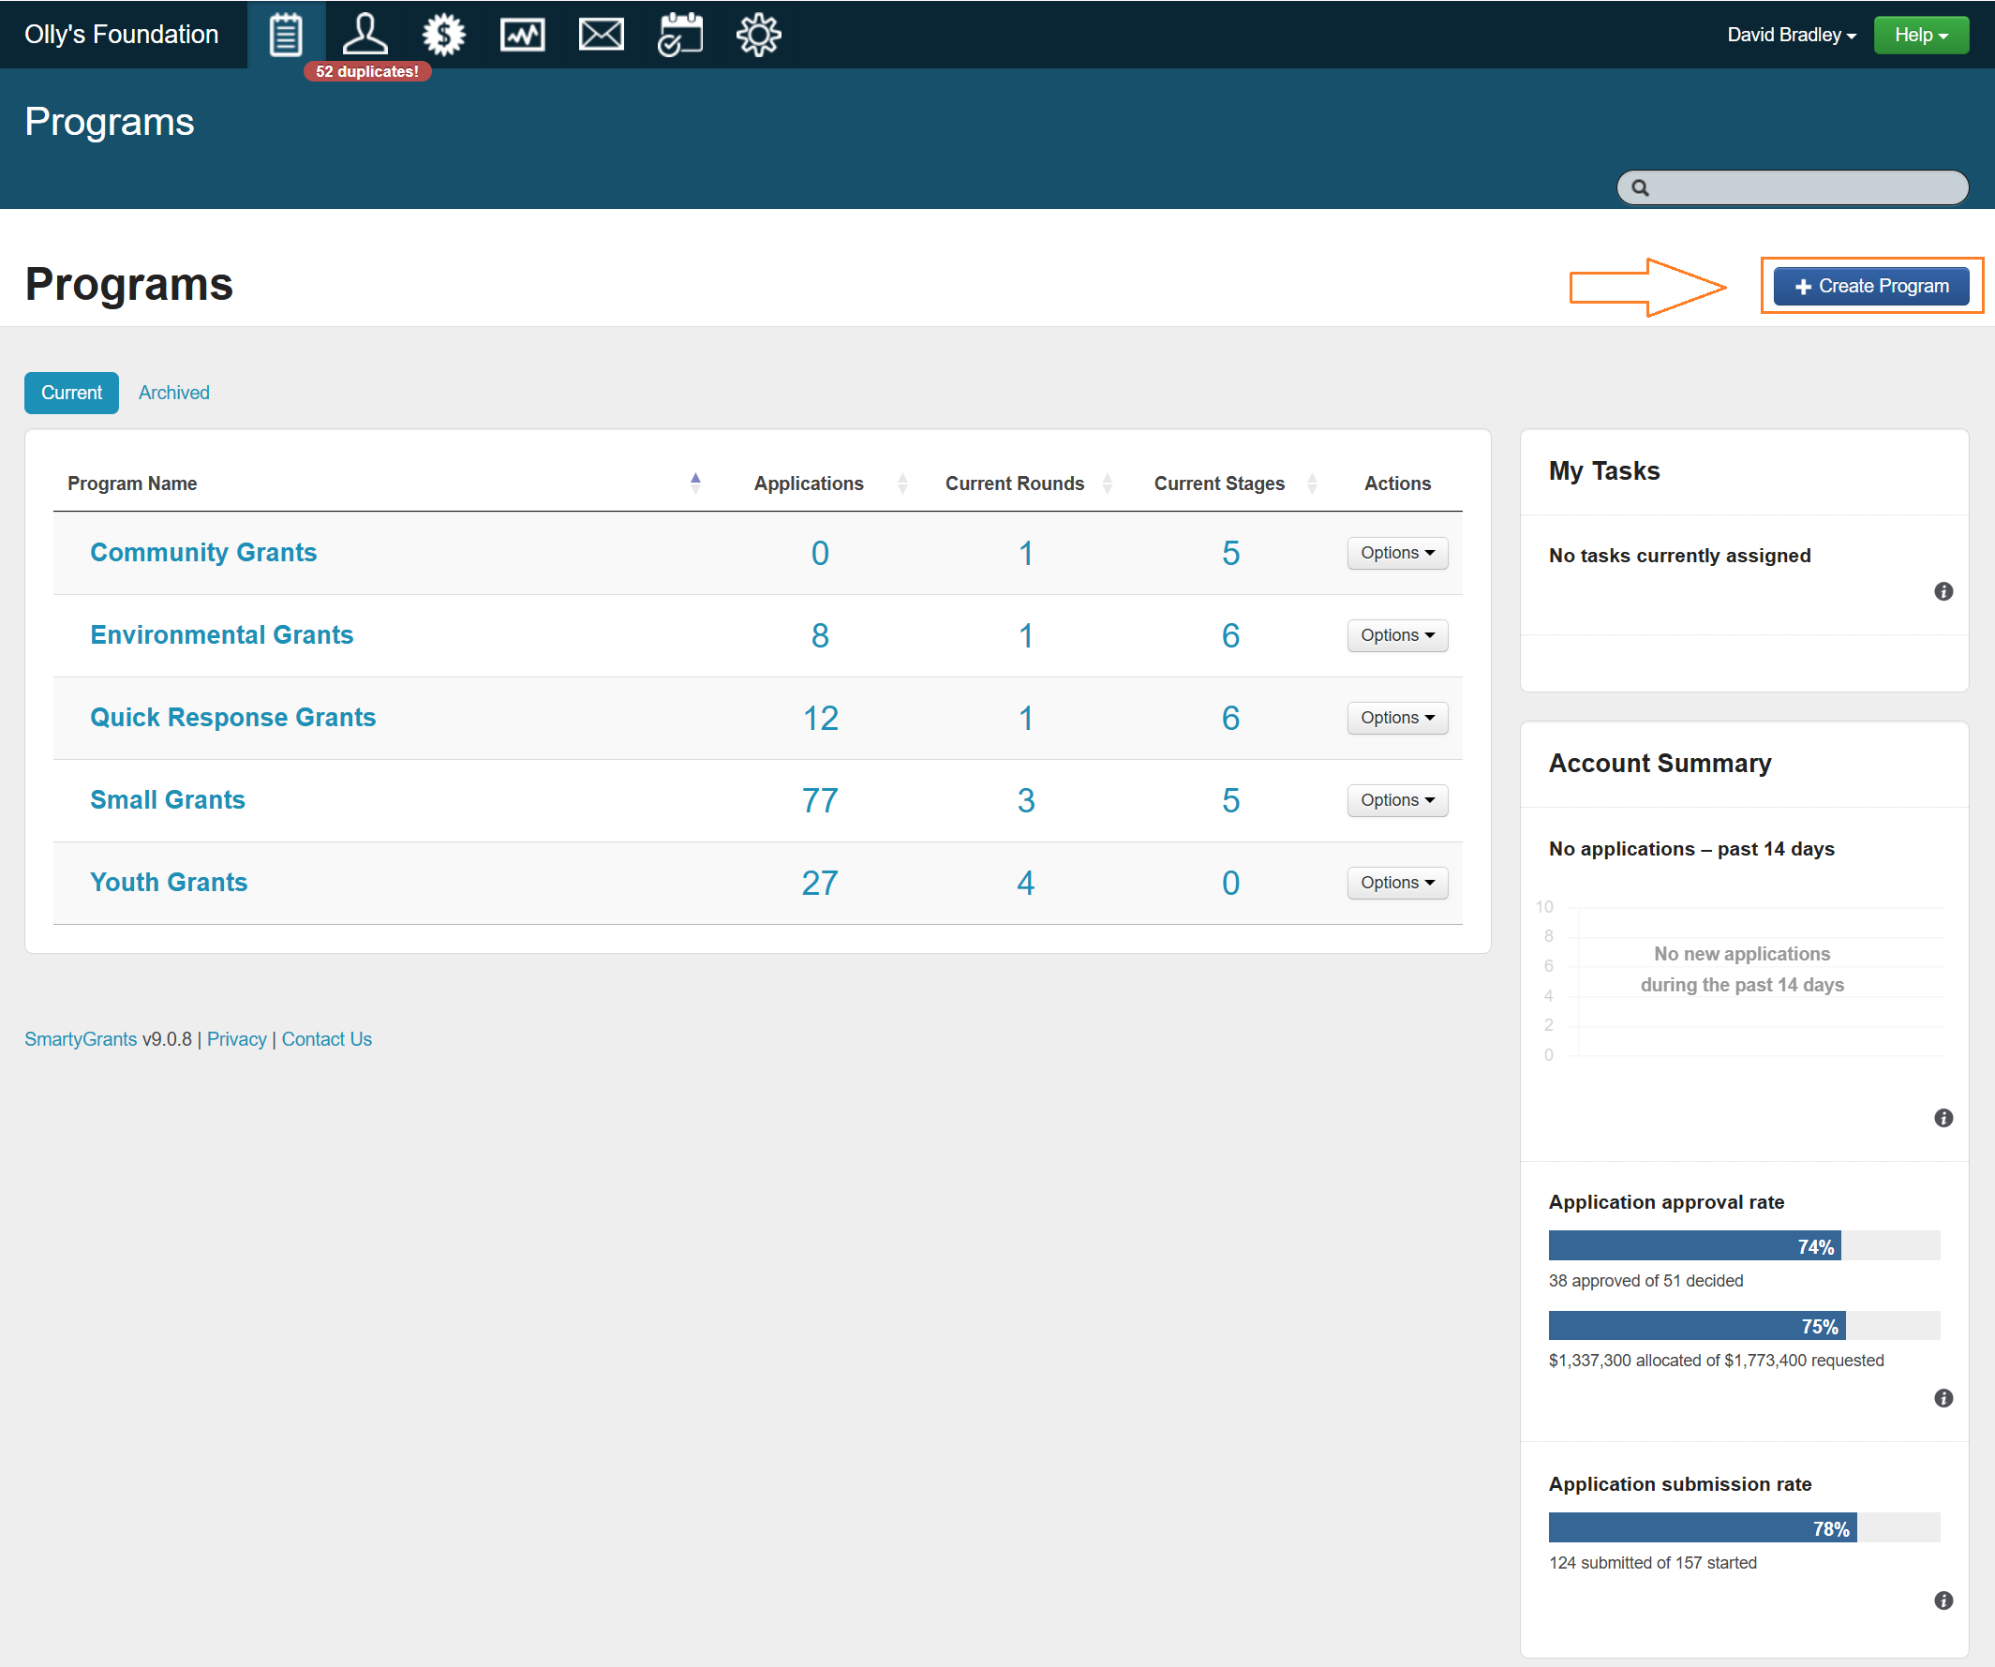1995x1667 pixels.
Task: Open the Environmental Grants program link
Action: [x=221, y=635]
